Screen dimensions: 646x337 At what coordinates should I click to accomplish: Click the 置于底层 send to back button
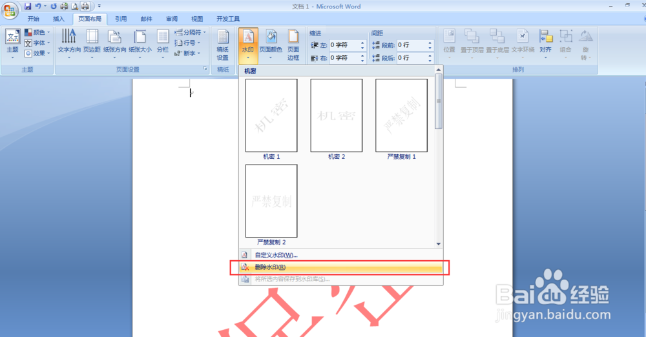[497, 44]
